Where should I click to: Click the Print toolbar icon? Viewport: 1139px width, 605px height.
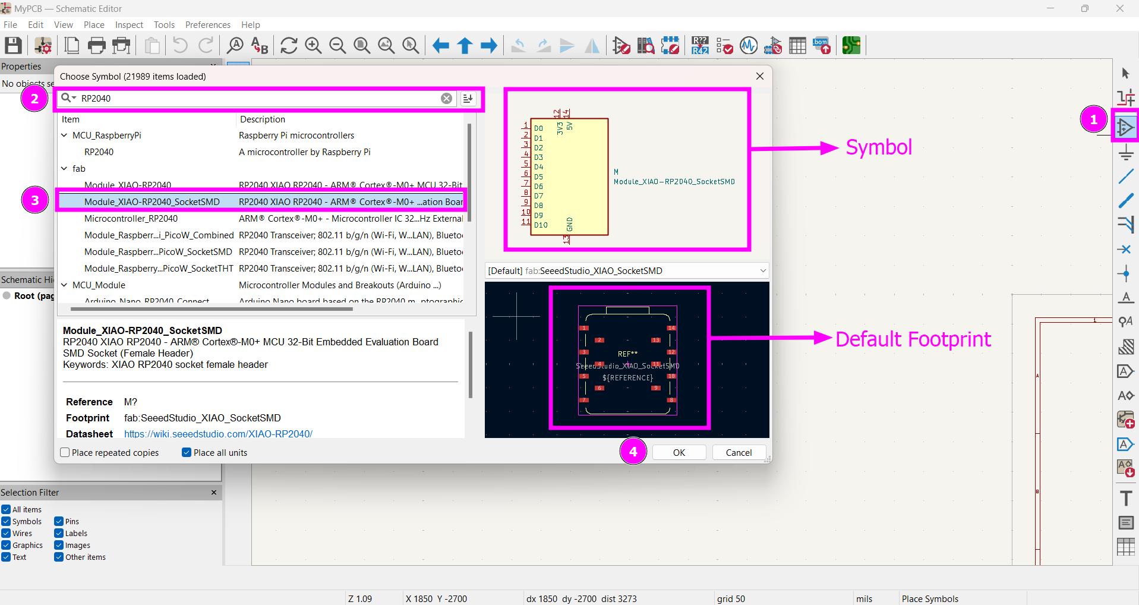pos(96,46)
